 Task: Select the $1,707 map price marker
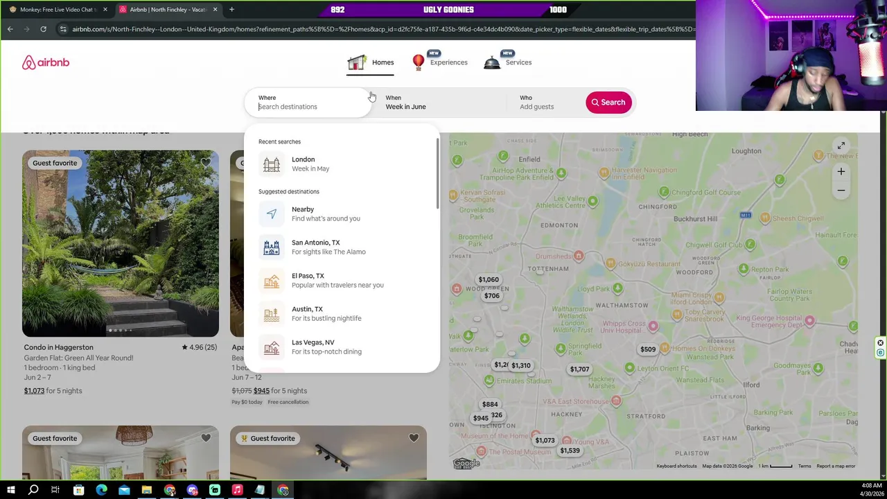click(x=579, y=369)
